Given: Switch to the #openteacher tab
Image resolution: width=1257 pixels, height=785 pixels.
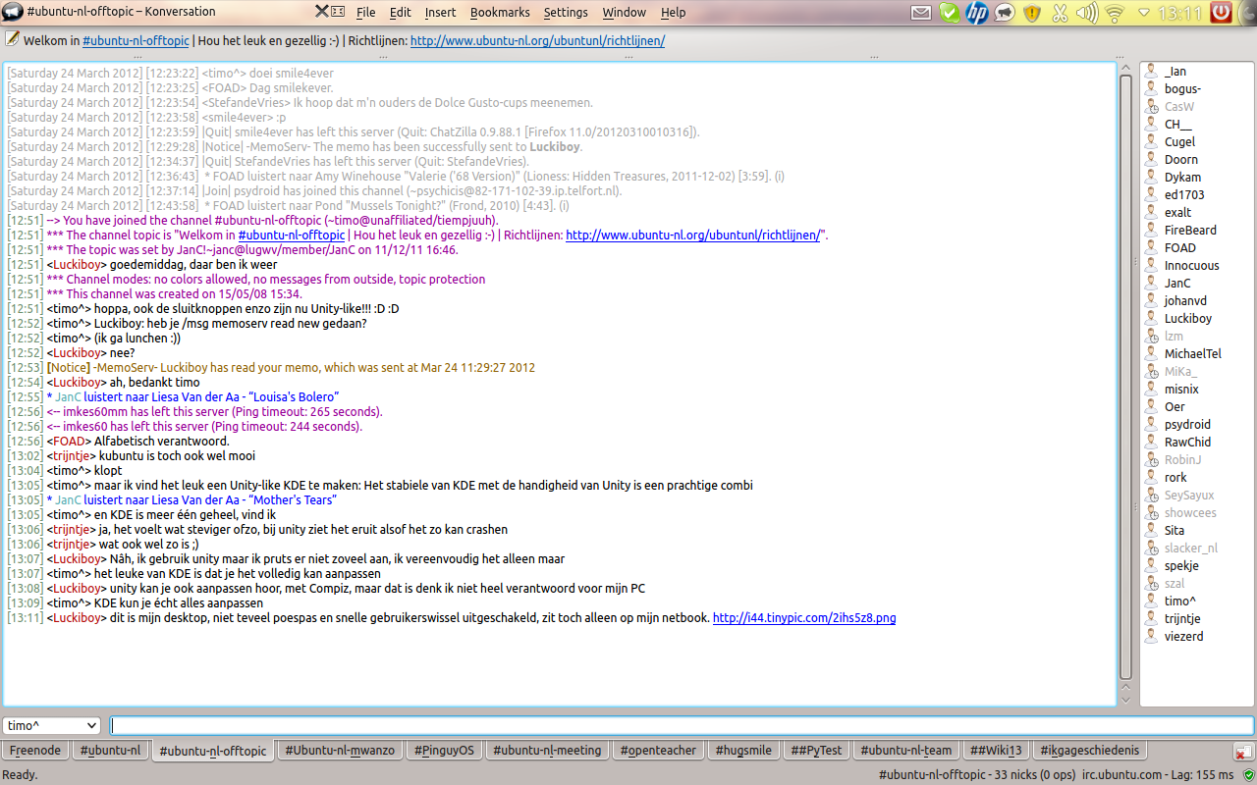Looking at the screenshot, I should coord(658,750).
